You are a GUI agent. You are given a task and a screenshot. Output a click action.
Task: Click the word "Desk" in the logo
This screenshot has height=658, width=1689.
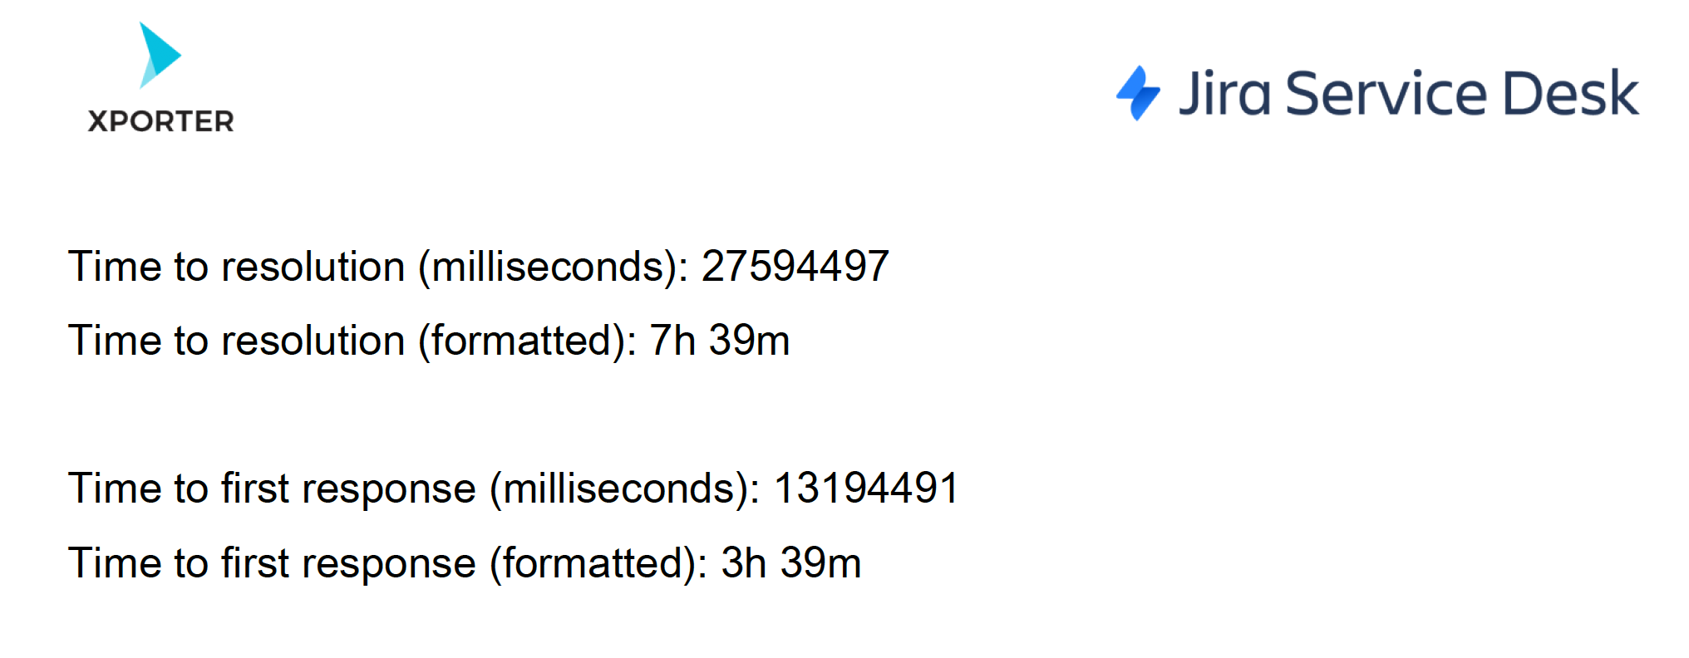pyautogui.click(x=1570, y=93)
